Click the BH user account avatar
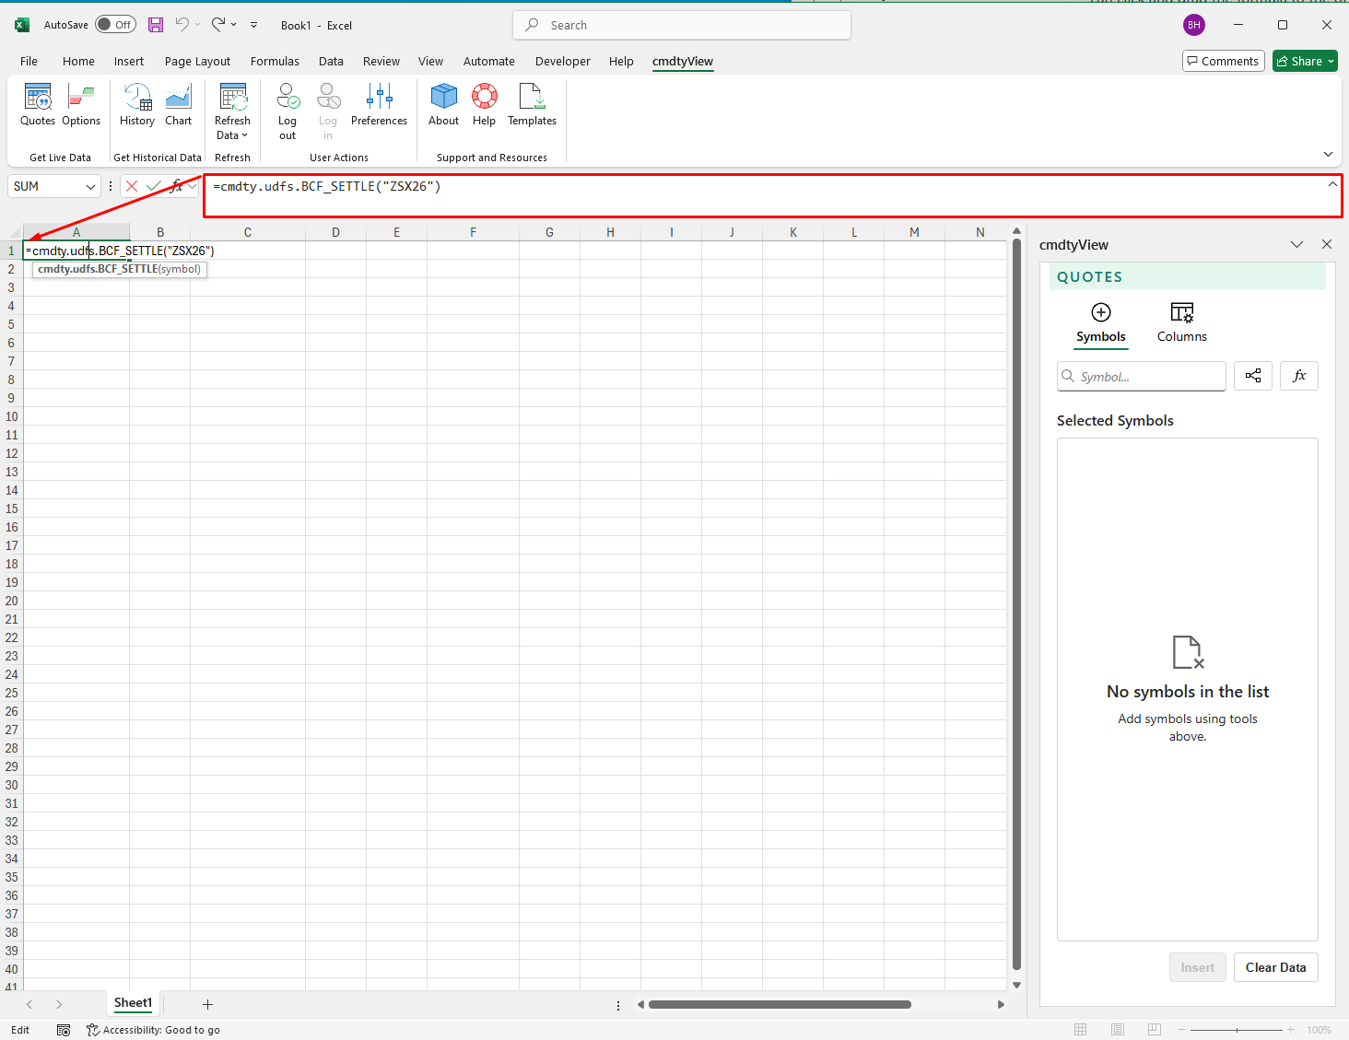Screen dimensions: 1349x1040 [1194, 25]
